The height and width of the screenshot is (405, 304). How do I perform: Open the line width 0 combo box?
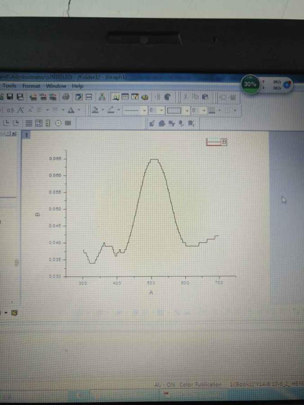(x=156, y=111)
